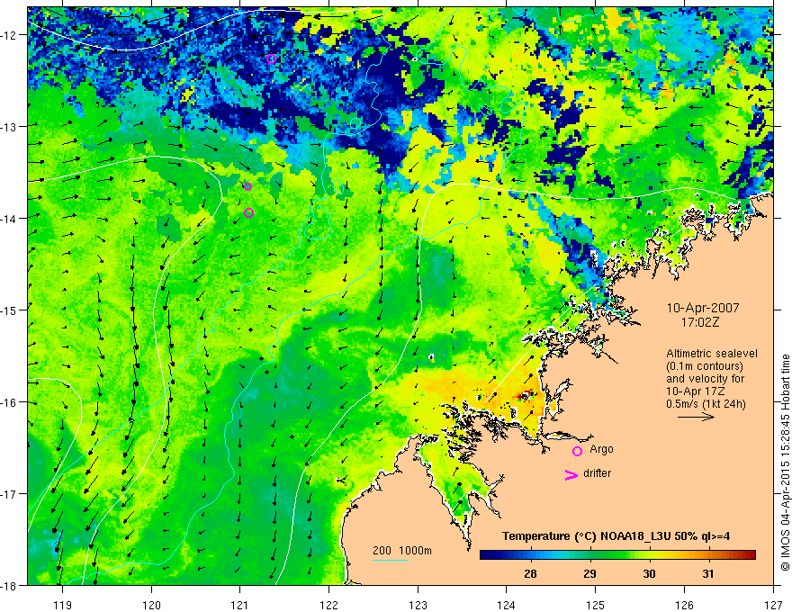Click the Argo float marker near latitude -12
This screenshot has width=792, height=612.
coord(271,58)
